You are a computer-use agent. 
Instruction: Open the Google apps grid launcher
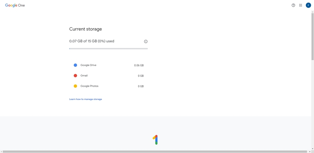click(x=301, y=6)
